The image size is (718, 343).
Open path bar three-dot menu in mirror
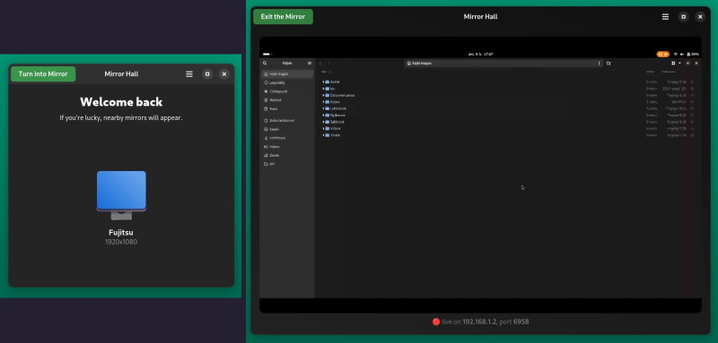(x=600, y=64)
